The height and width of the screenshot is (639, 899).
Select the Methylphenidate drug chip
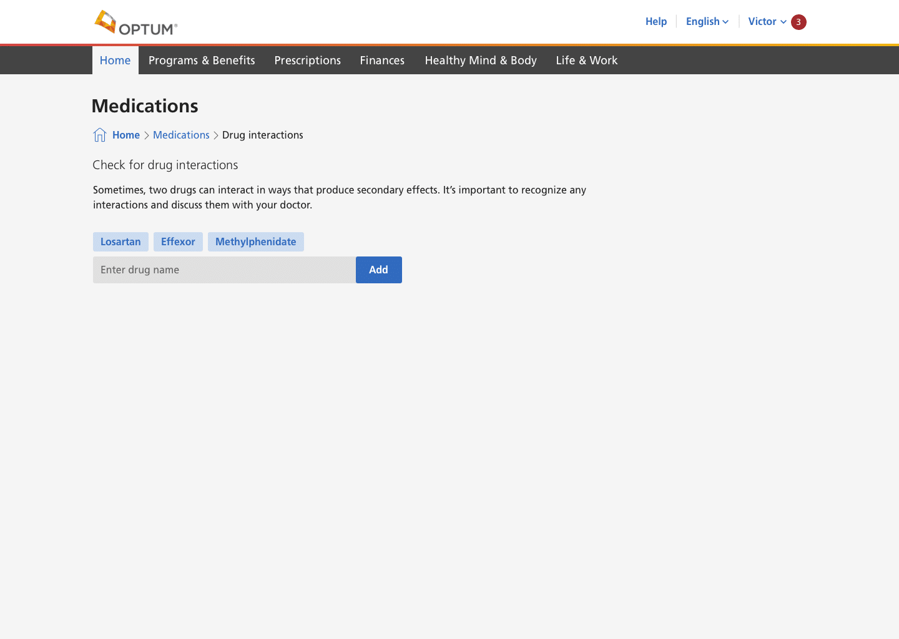pyautogui.click(x=255, y=242)
